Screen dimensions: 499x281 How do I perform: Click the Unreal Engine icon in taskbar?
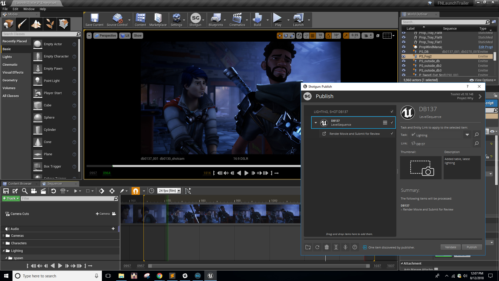[x=211, y=276]
